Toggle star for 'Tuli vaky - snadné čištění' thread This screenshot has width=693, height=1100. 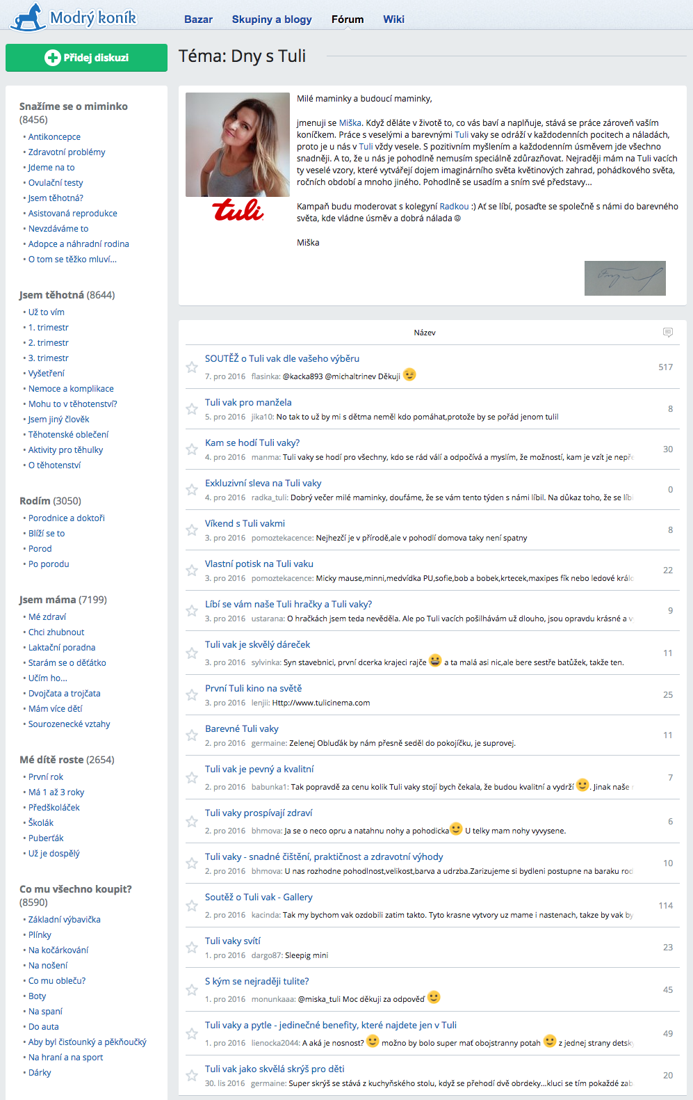tap(192, 863)
